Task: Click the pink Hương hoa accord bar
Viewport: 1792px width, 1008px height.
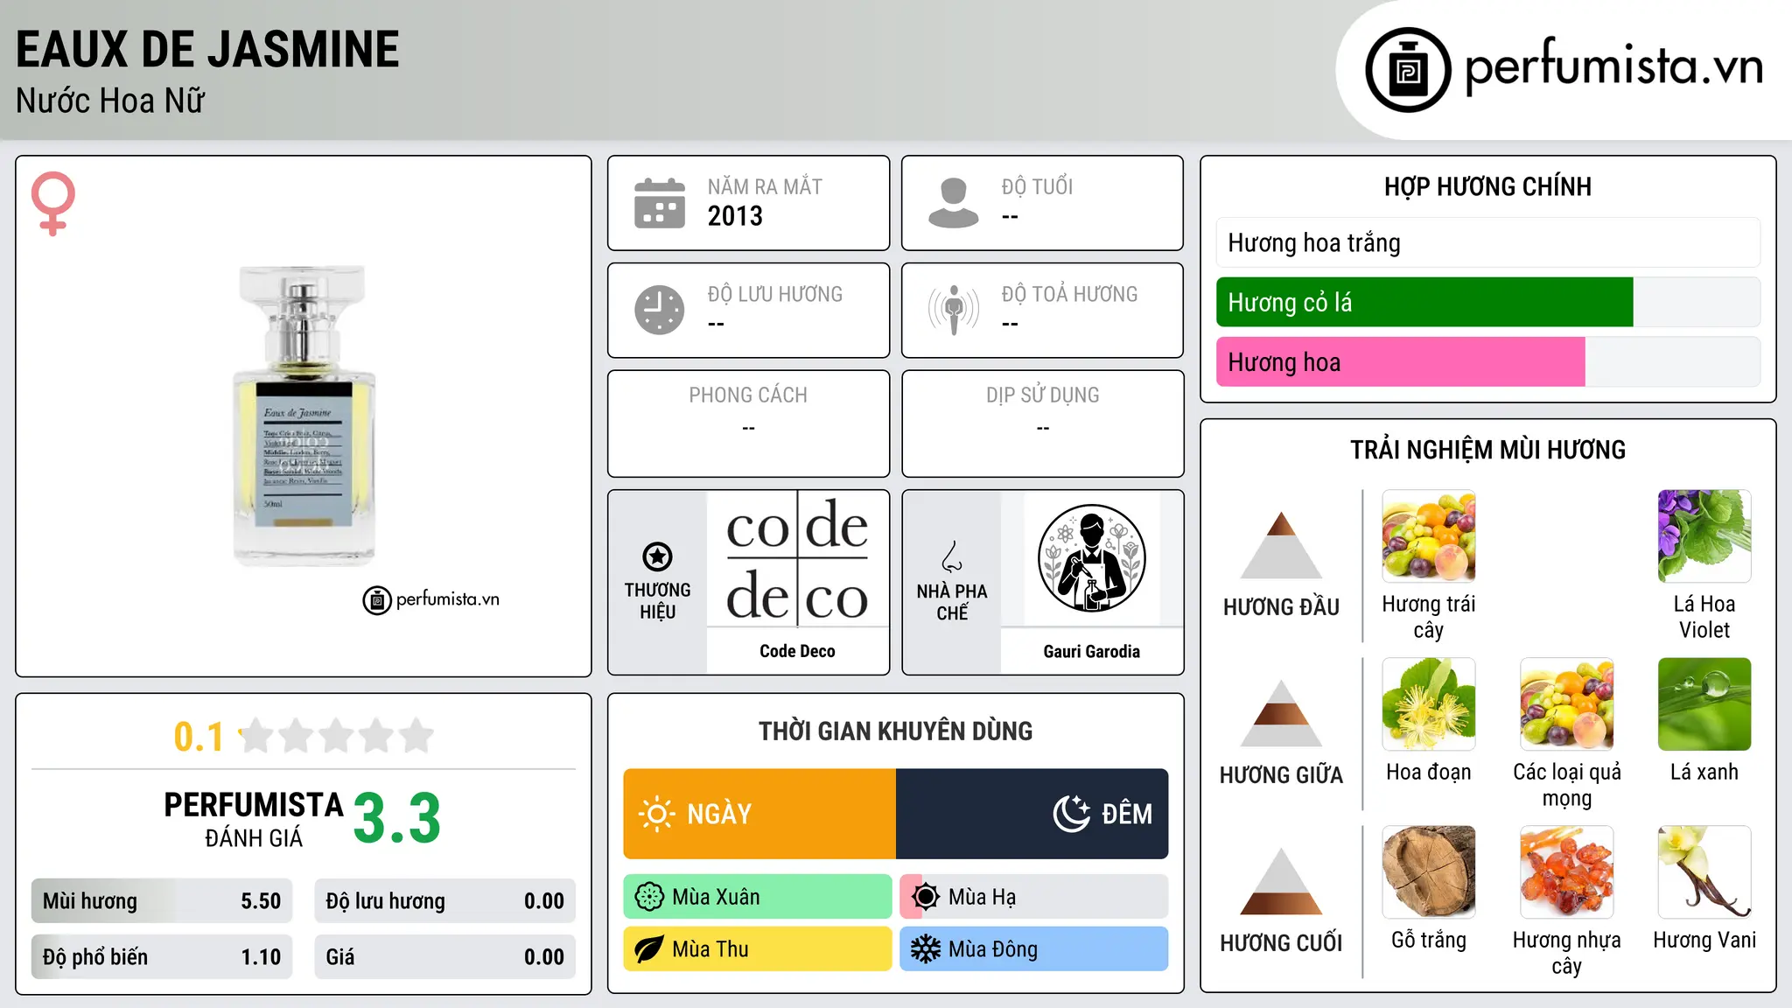Action: pos(1401,361)
